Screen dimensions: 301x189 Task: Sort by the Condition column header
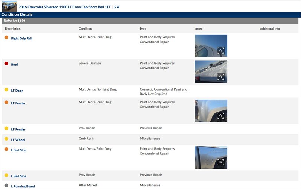click(85, 29)
